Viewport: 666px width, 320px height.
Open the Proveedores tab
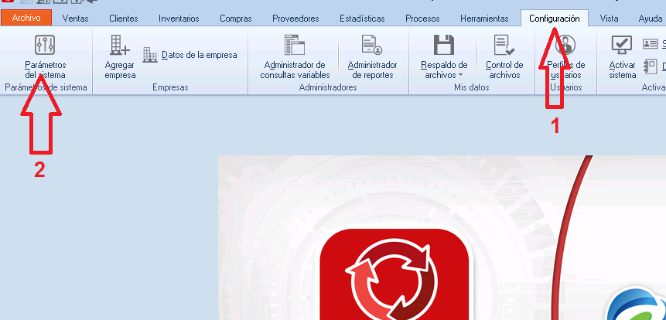click(x=295, y=19)
